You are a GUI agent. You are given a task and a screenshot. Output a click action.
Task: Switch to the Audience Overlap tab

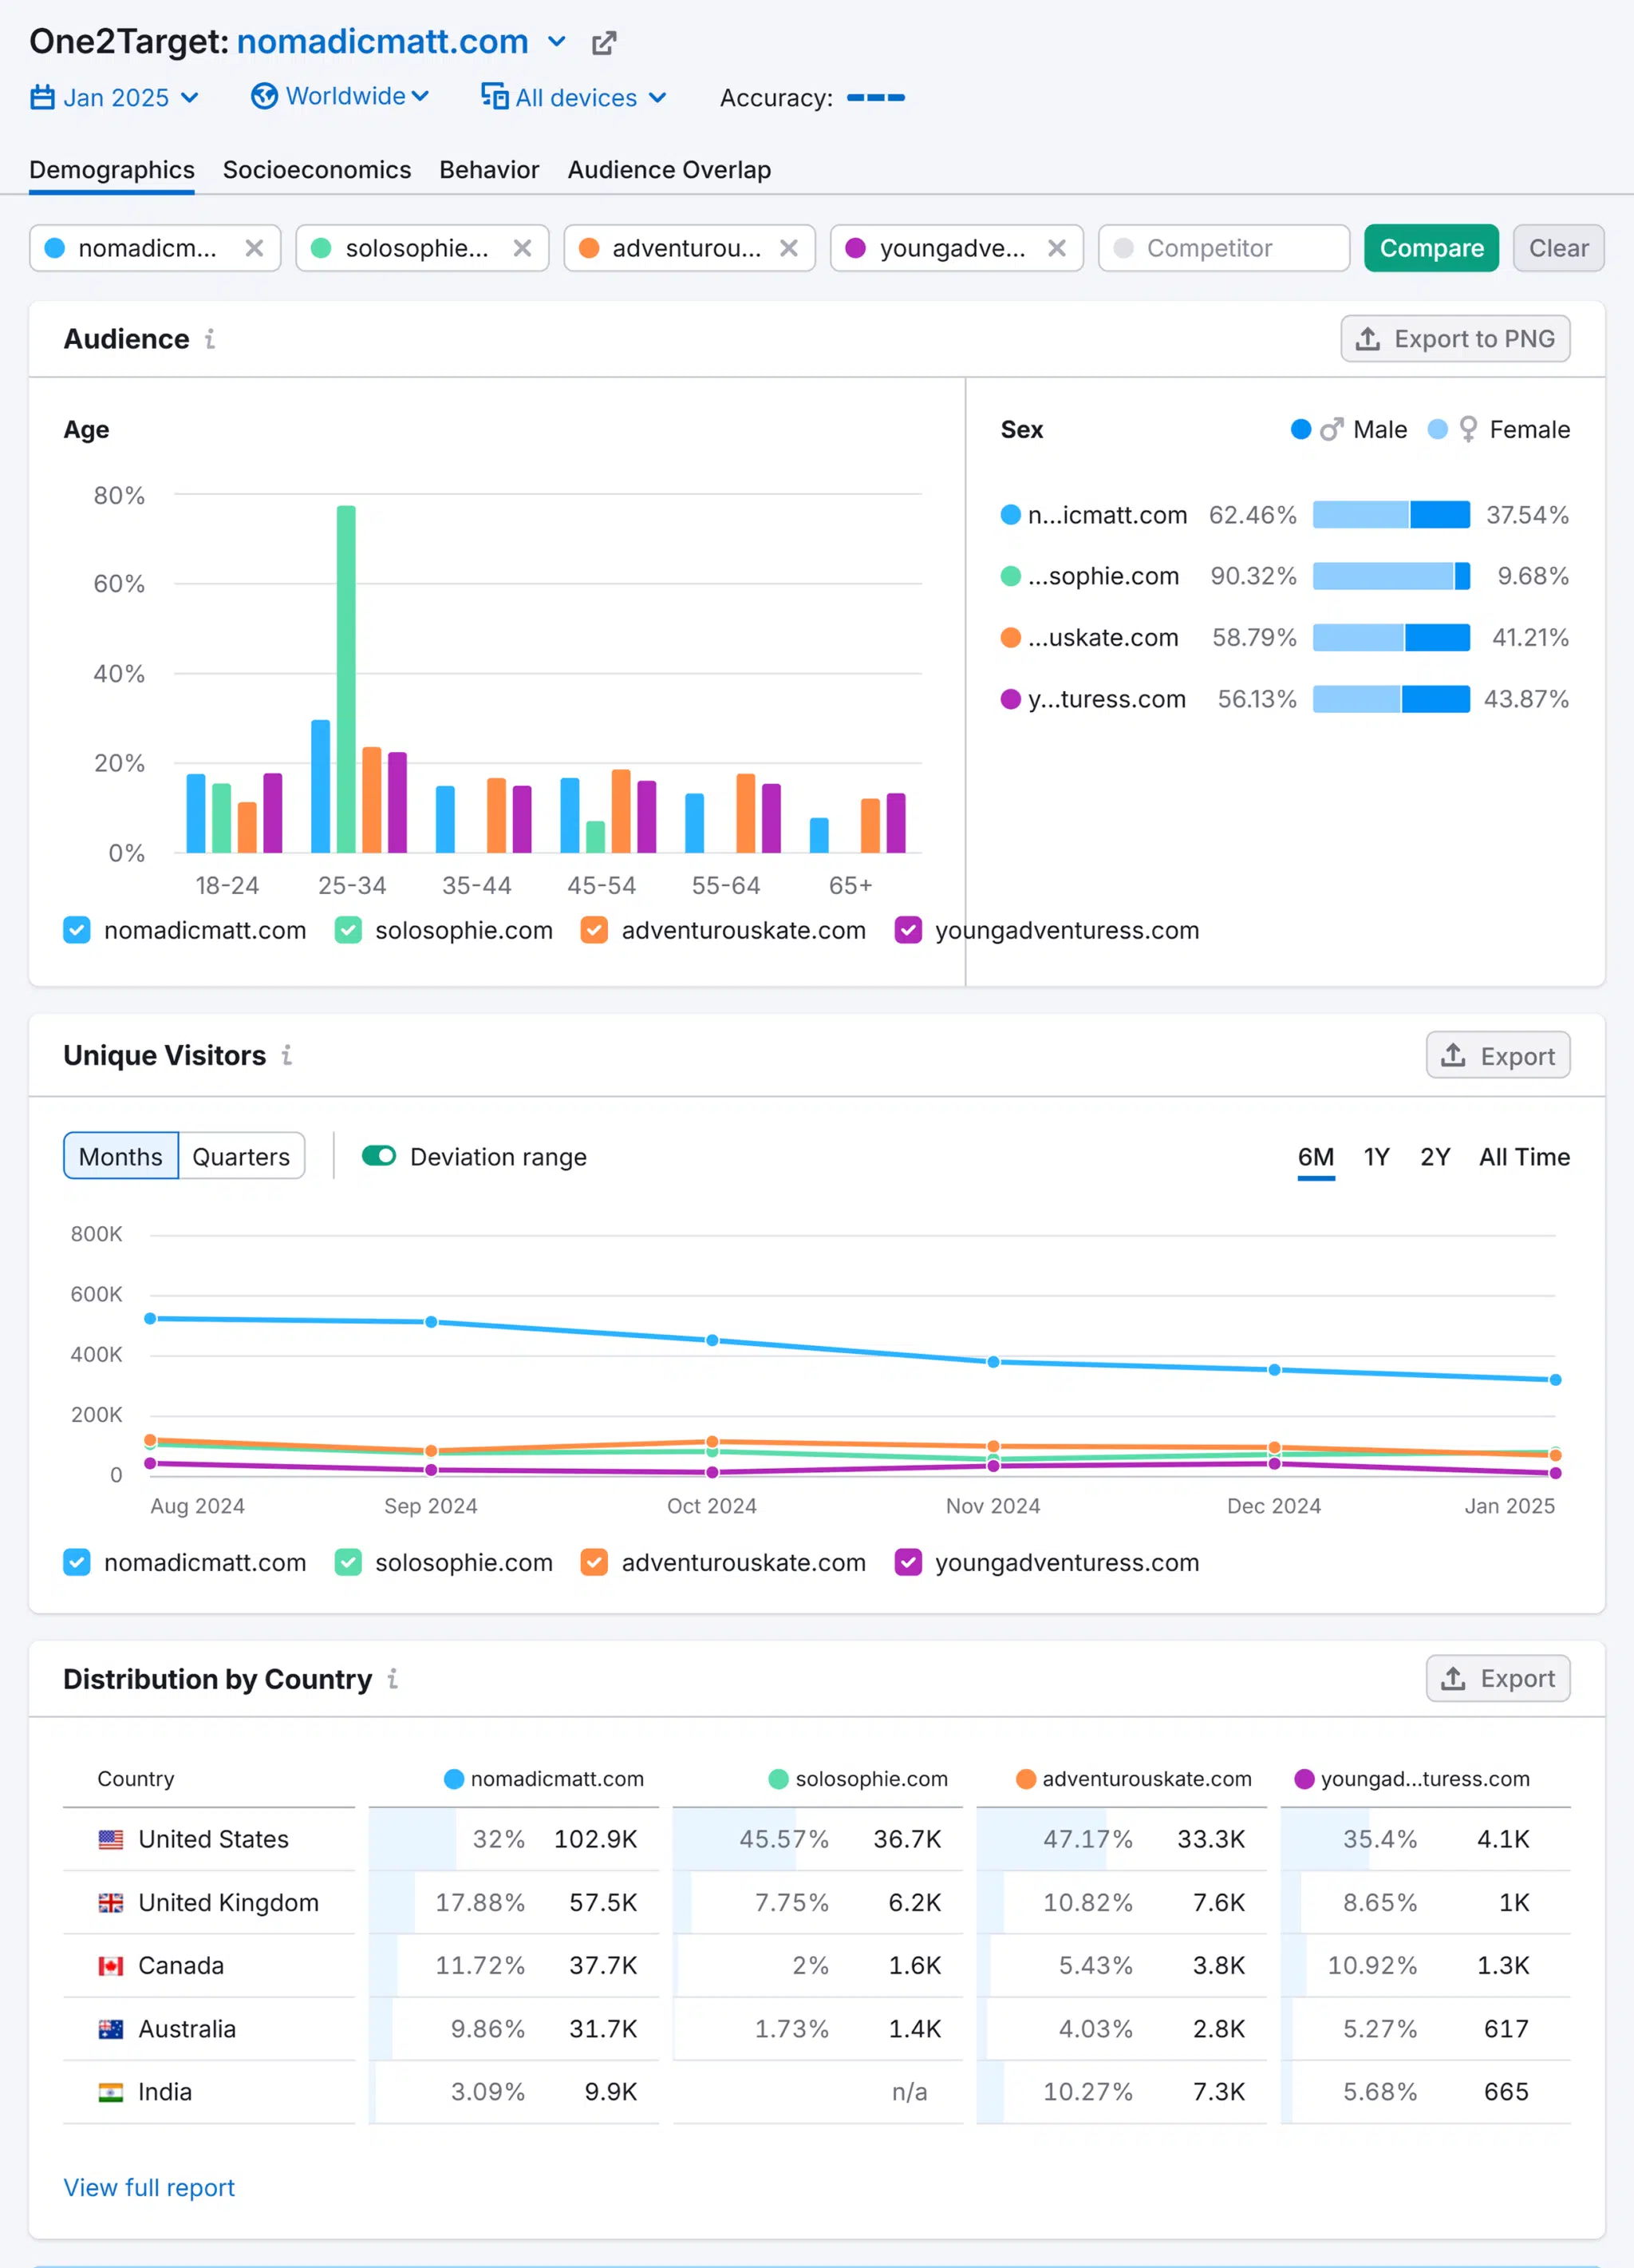click(669, 170)
